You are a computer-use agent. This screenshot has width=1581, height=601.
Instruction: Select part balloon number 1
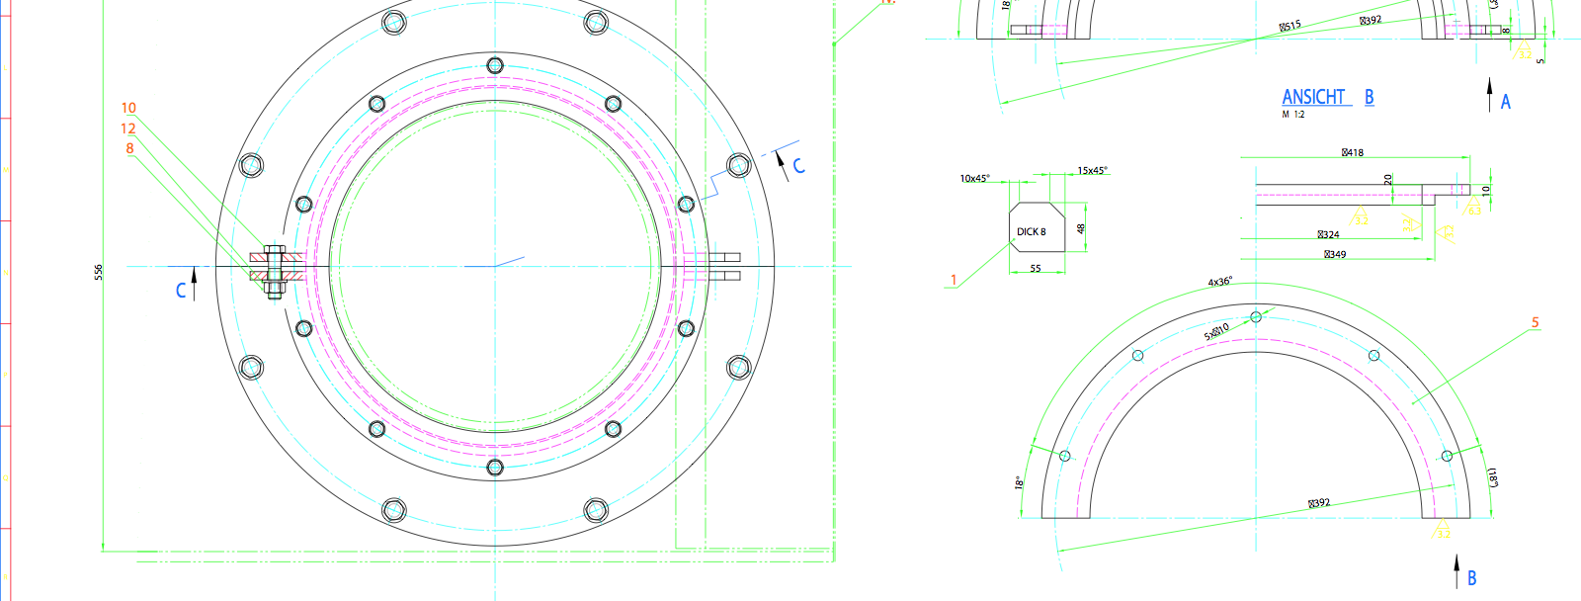(x=954, y=280)
